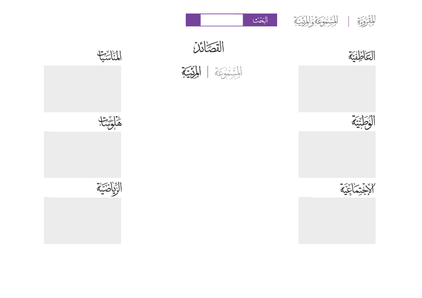Select the thumbnail under العاطفية

click(337, 89)
